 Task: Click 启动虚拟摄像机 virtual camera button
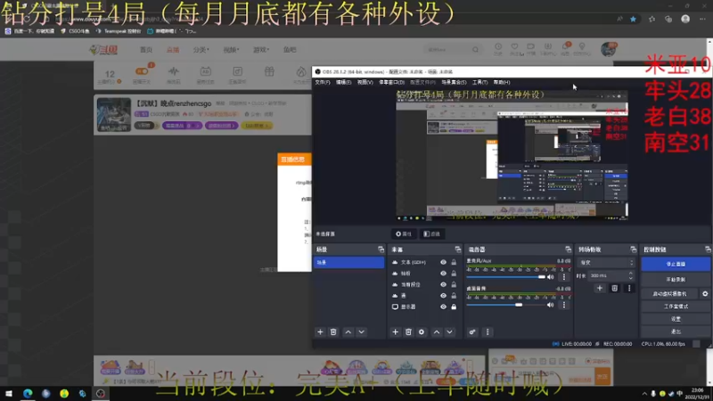point(670,294)
